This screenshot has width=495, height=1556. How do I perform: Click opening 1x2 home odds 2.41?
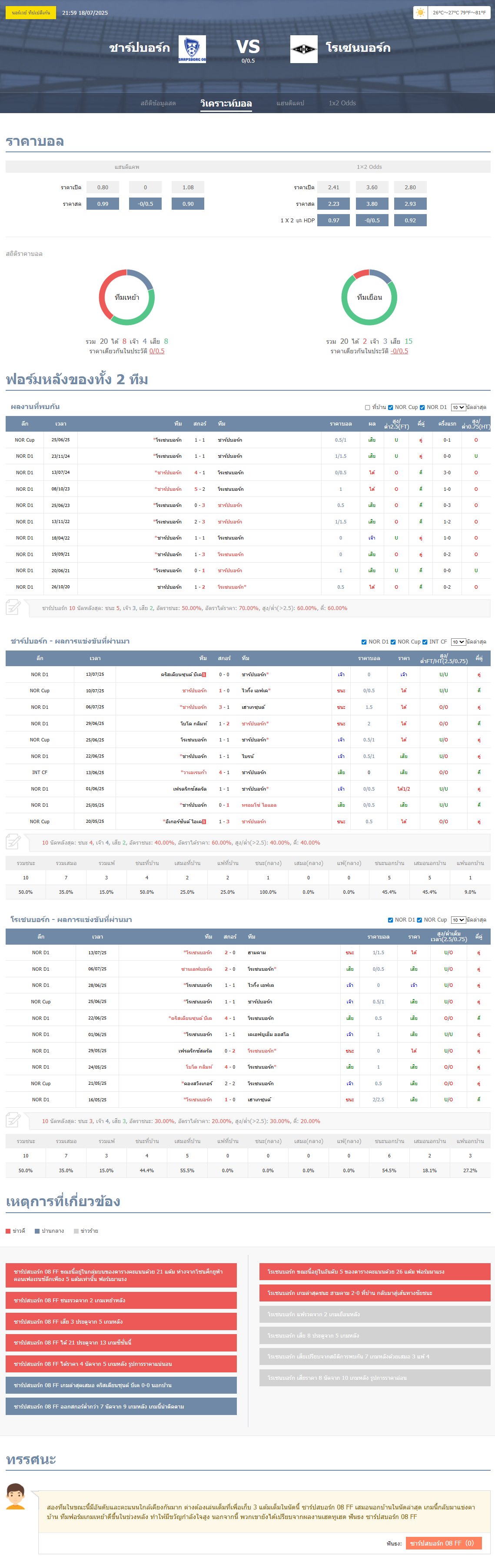click(334, 187)
